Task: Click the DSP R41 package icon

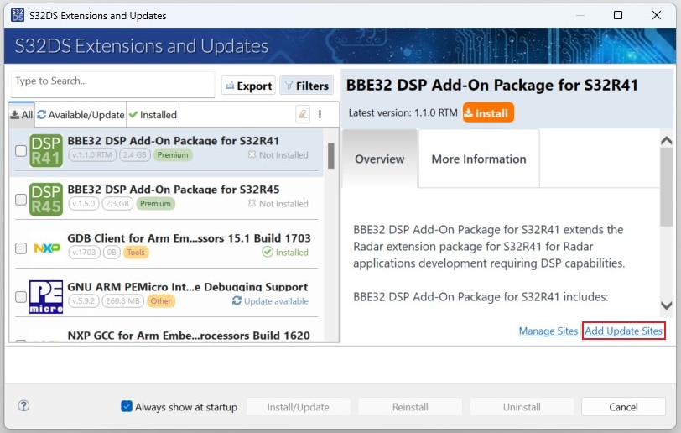Action: pos(46,150)
